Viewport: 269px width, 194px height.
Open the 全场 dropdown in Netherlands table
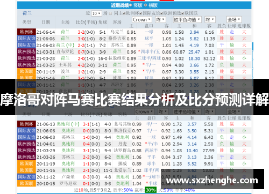click(234, 19)
